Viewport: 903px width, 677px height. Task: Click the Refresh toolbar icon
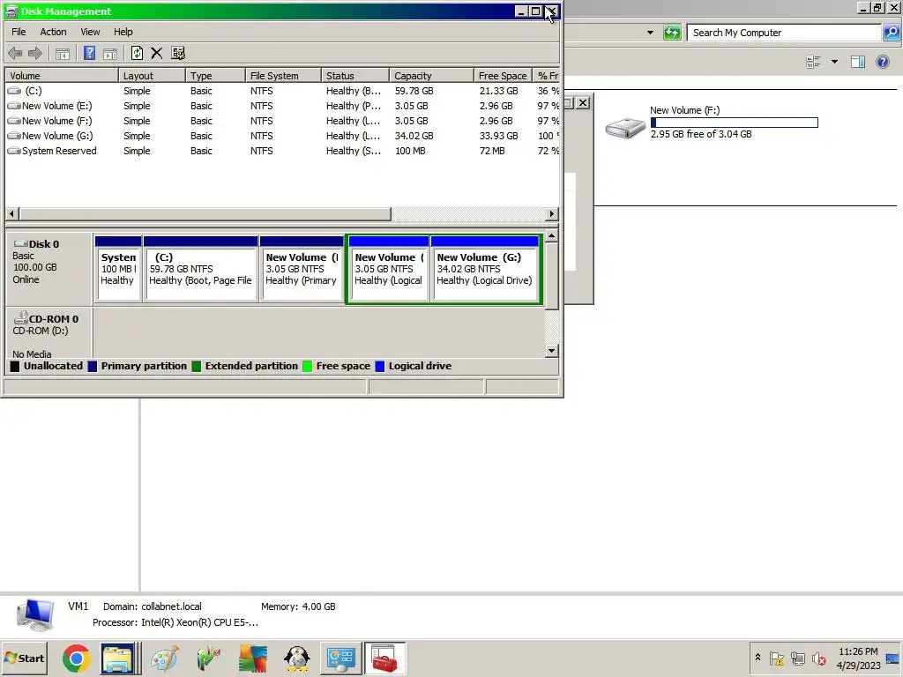[x=137, y=54]
